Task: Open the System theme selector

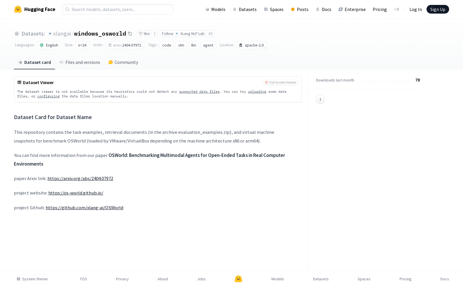Action: pyautogui.click(x=32, y=279)
